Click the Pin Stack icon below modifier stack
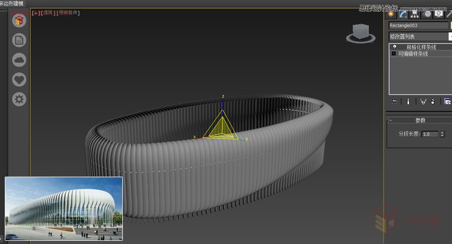Viewport: 452px width, 244px height. (x=394, y=101)
